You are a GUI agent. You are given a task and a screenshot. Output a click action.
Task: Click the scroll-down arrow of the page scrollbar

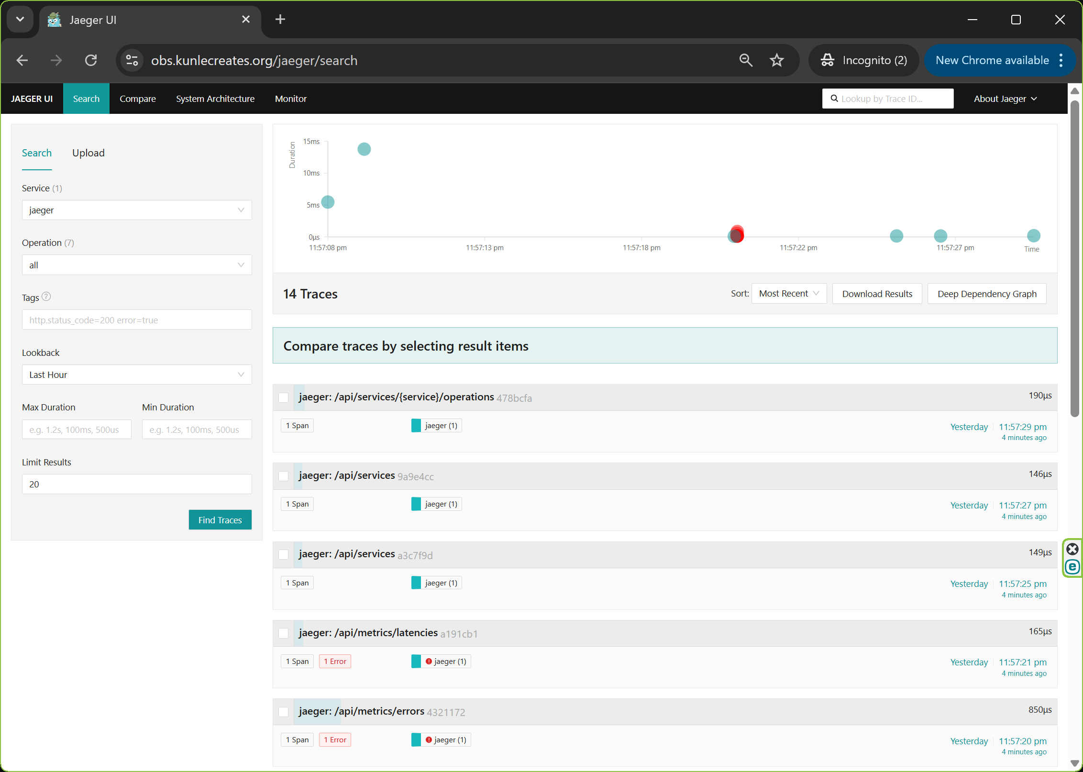coord(1075,763)
